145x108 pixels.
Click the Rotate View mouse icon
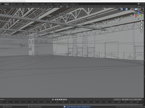point(4,107)
